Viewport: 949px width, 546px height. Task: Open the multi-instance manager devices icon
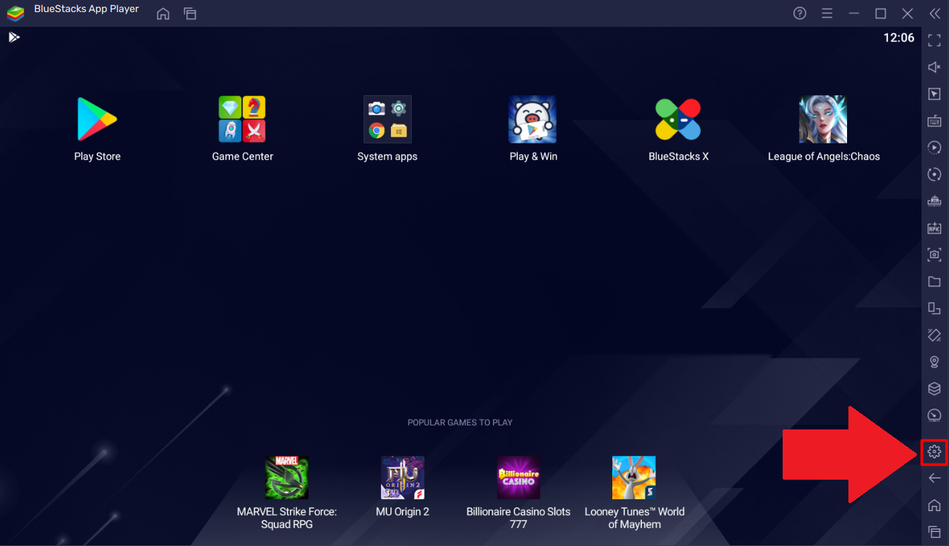pyautogui.click(x=934, y=308)
